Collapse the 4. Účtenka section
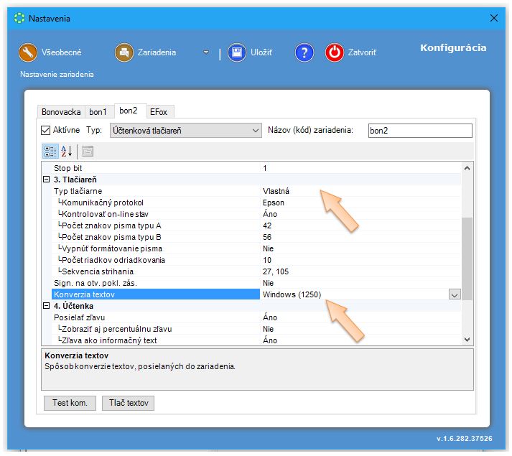512x456 pixels. tap(47, 306)
